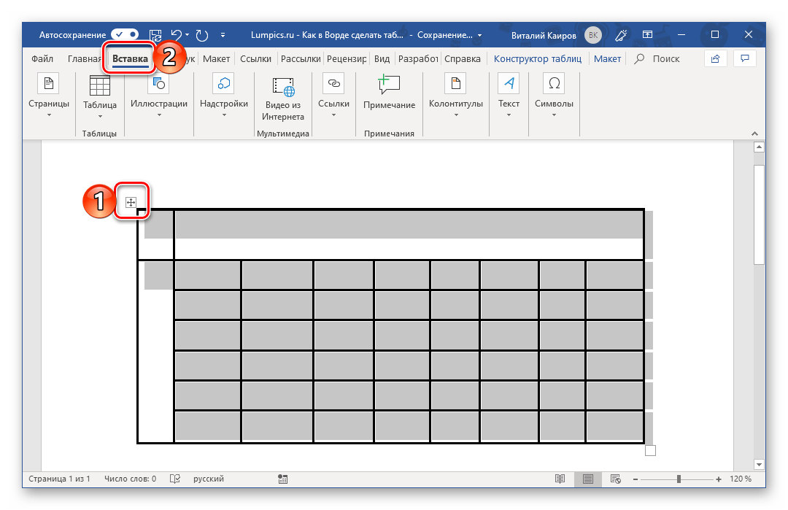The image size is (788, 510).
Task: Switch to Конструктор таблиц tab
Action: pos(537,59)
